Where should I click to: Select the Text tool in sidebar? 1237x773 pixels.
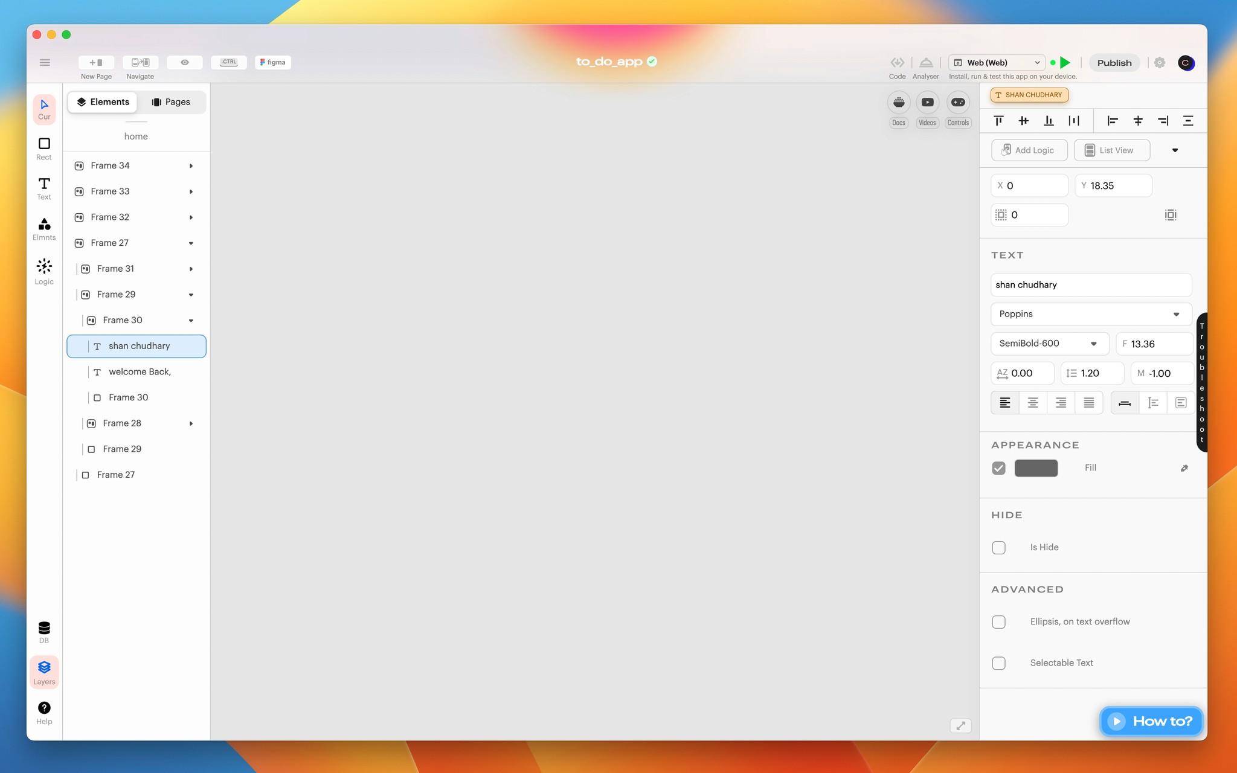click(44, 188)
